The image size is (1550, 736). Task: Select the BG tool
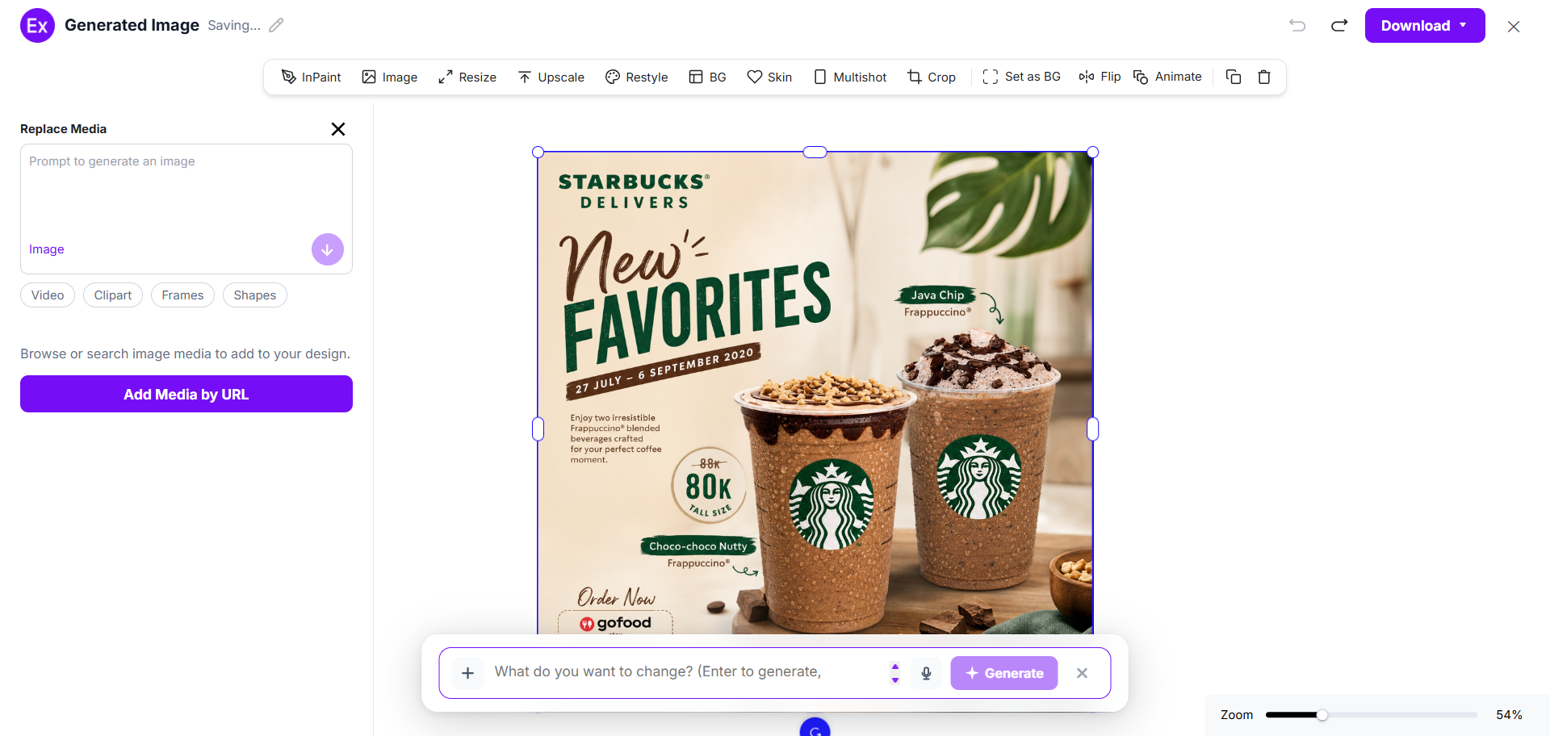(x=707, y=77)
